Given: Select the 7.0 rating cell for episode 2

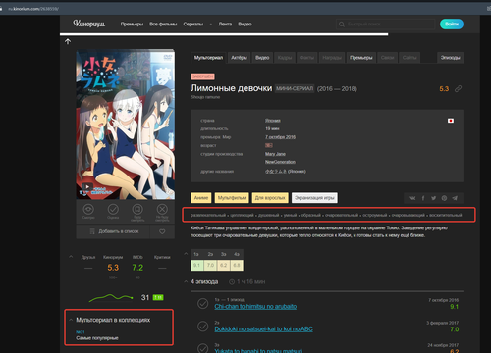Looking at the screenshot, I should [x=210, y=265].
